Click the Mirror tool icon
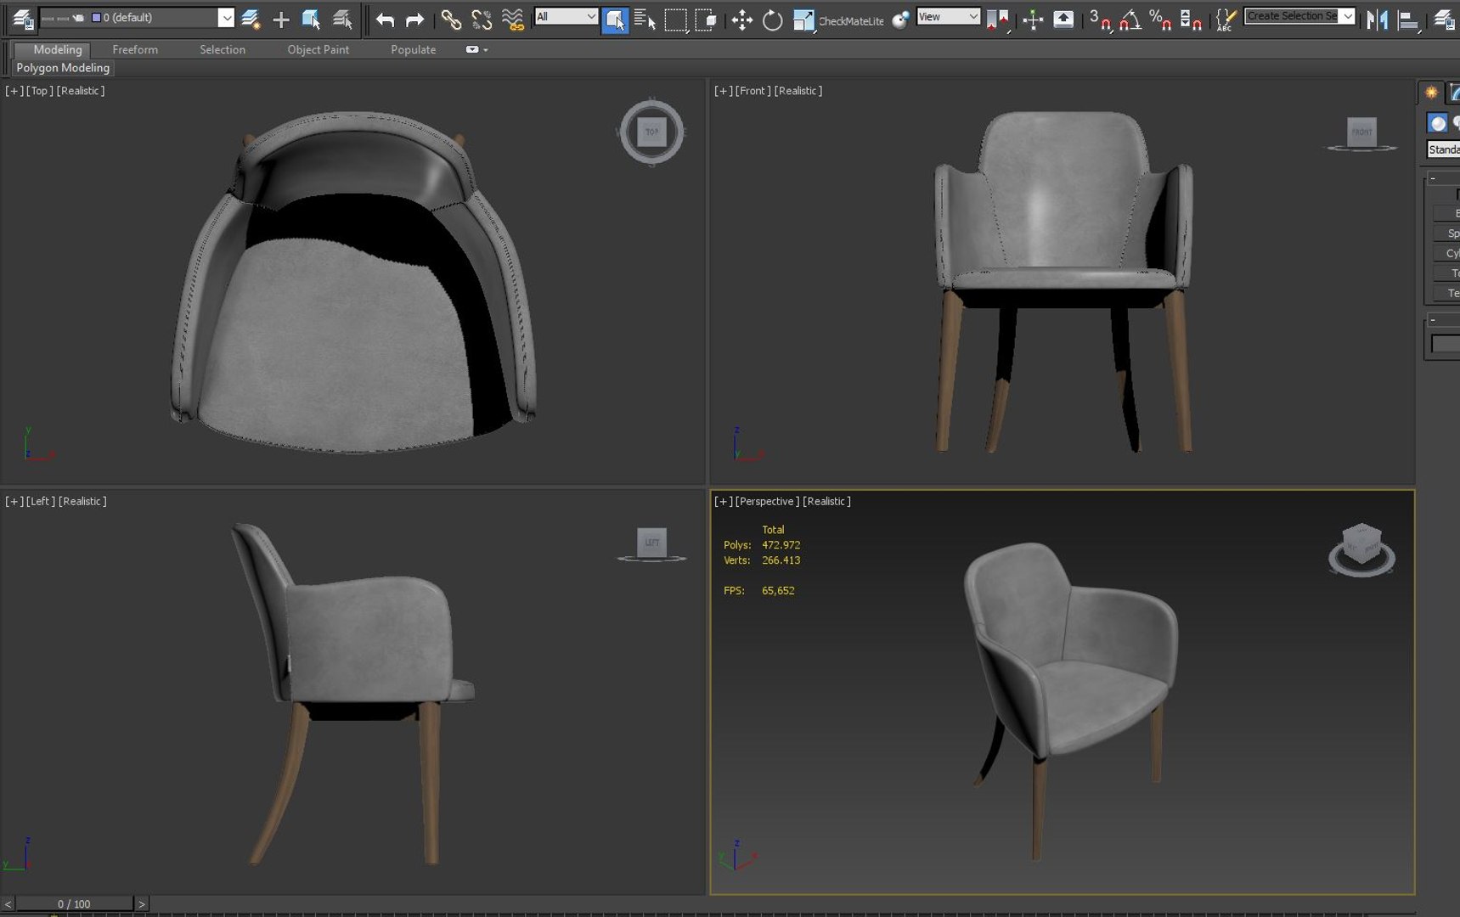 (x=1377, y=20)
